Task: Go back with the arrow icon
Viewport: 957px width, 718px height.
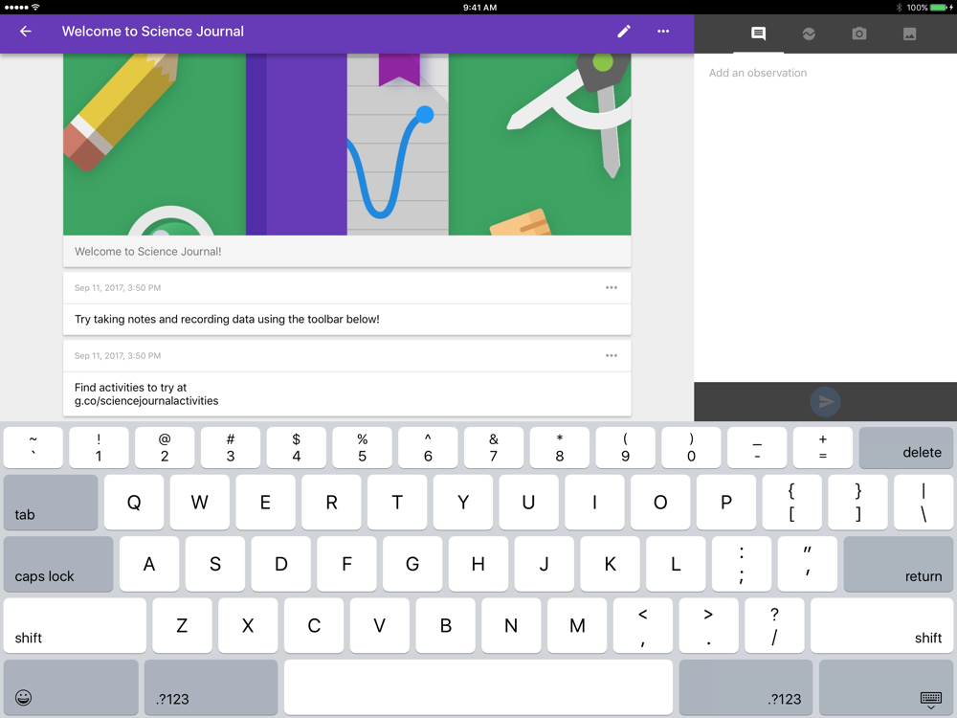Action: coord(26,32)
